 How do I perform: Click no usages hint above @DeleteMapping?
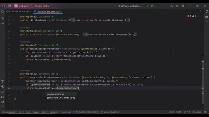click(25, 27)
